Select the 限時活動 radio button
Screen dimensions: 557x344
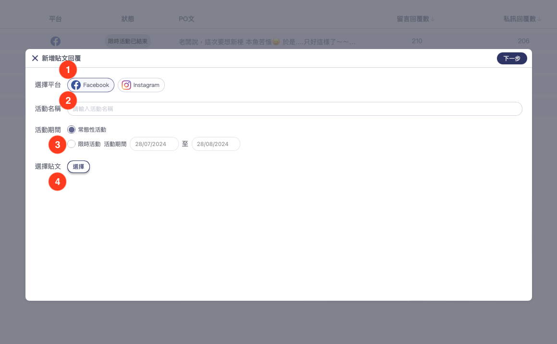[72, 144]
